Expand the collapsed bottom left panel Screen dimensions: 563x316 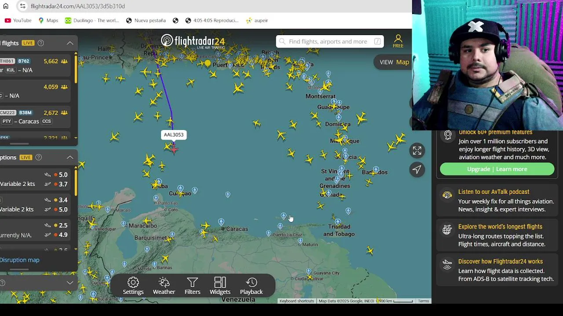pos(70,283)
